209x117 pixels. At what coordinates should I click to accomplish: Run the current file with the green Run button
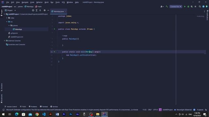click(185, 6)
